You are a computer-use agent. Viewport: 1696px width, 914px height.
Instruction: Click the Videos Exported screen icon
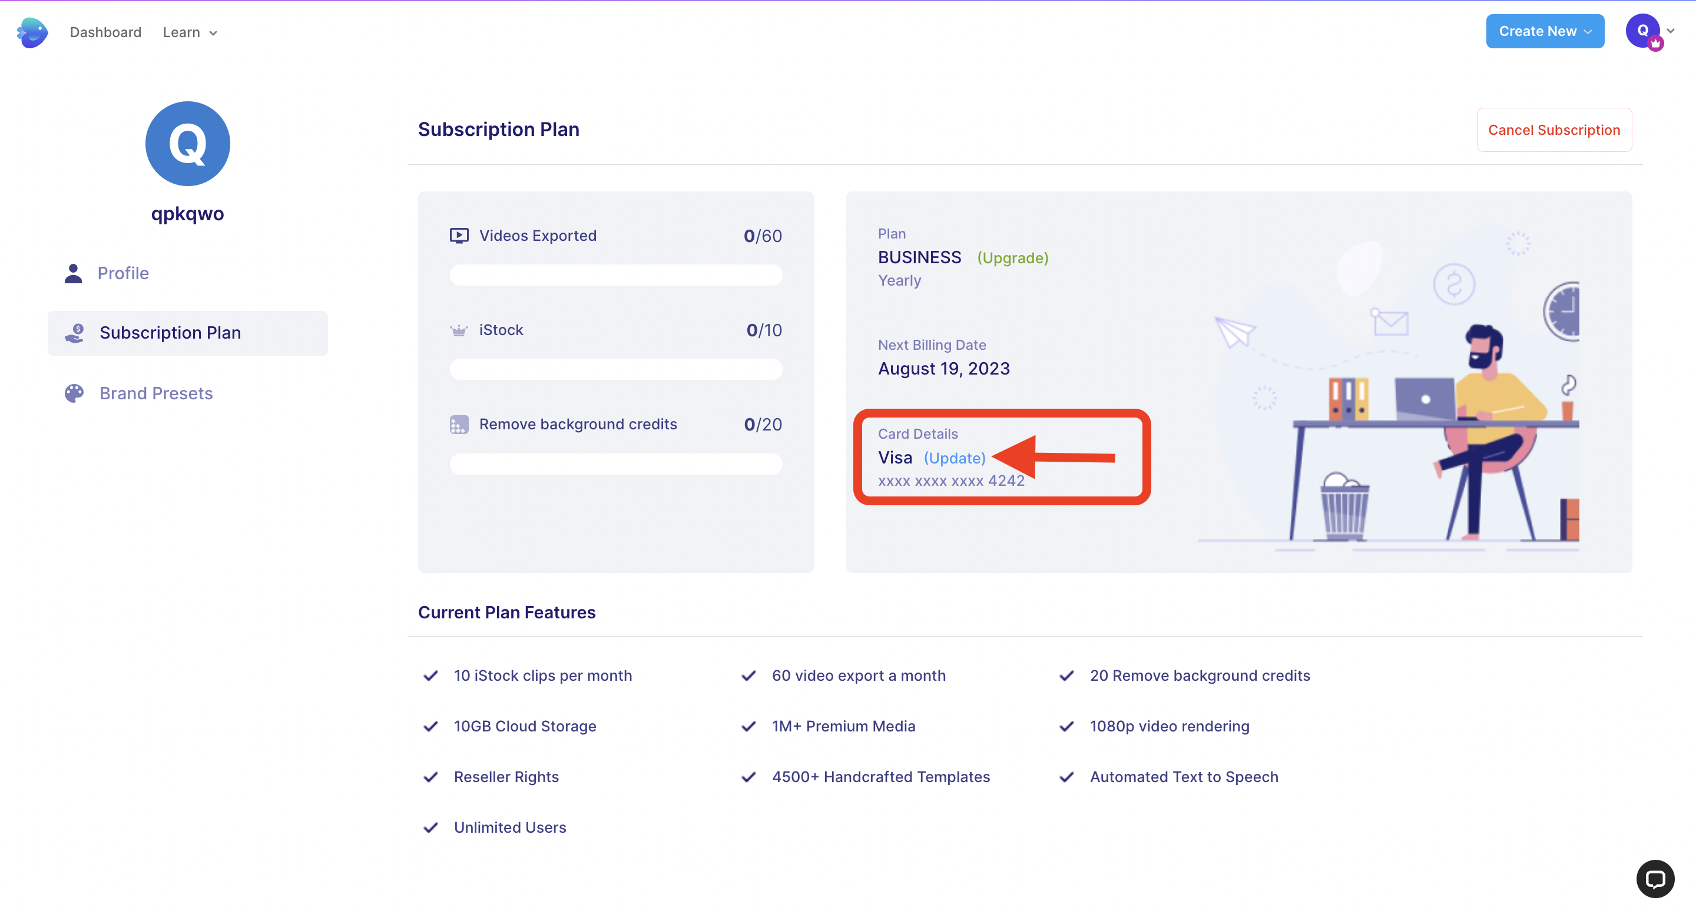pos(459,236)
